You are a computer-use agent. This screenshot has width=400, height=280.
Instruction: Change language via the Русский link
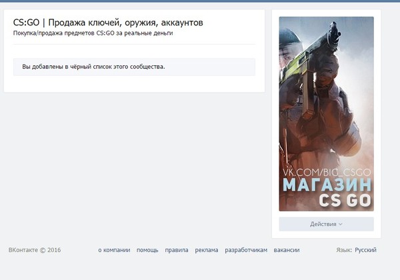(x=365, y=250)
